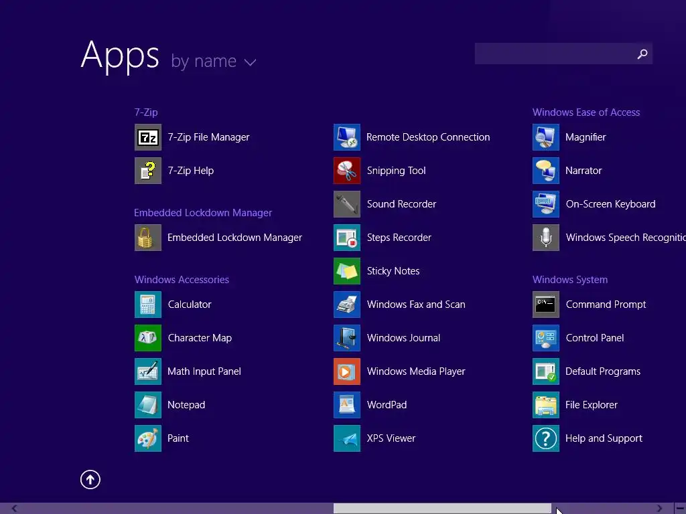Open the Sound Recorder microphone icon
The image size is (686, 514).
click(347, 204)
